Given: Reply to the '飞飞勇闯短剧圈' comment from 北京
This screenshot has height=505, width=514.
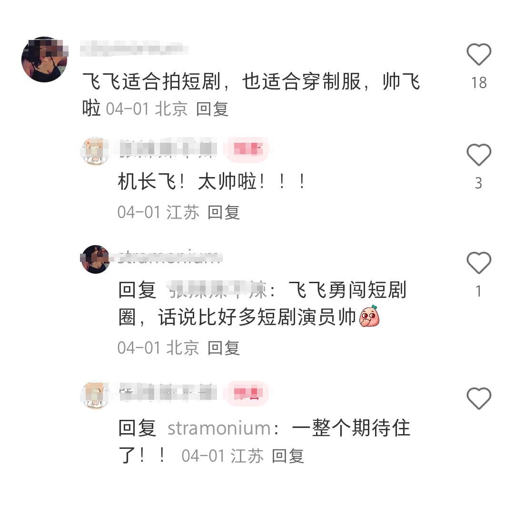Looking at the screenshot, I should point(224,347).
